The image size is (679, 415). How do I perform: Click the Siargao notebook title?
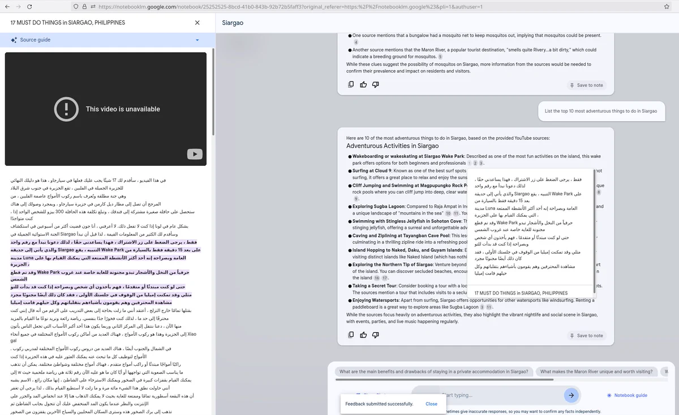233,23
